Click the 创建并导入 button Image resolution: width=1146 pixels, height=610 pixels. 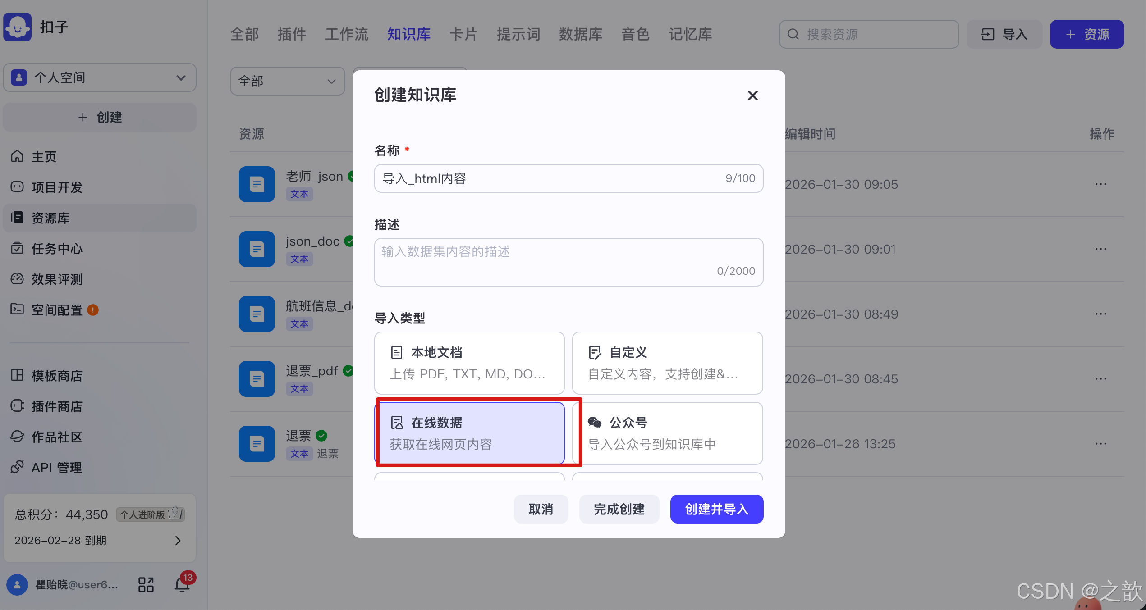[x=716, y=509]
